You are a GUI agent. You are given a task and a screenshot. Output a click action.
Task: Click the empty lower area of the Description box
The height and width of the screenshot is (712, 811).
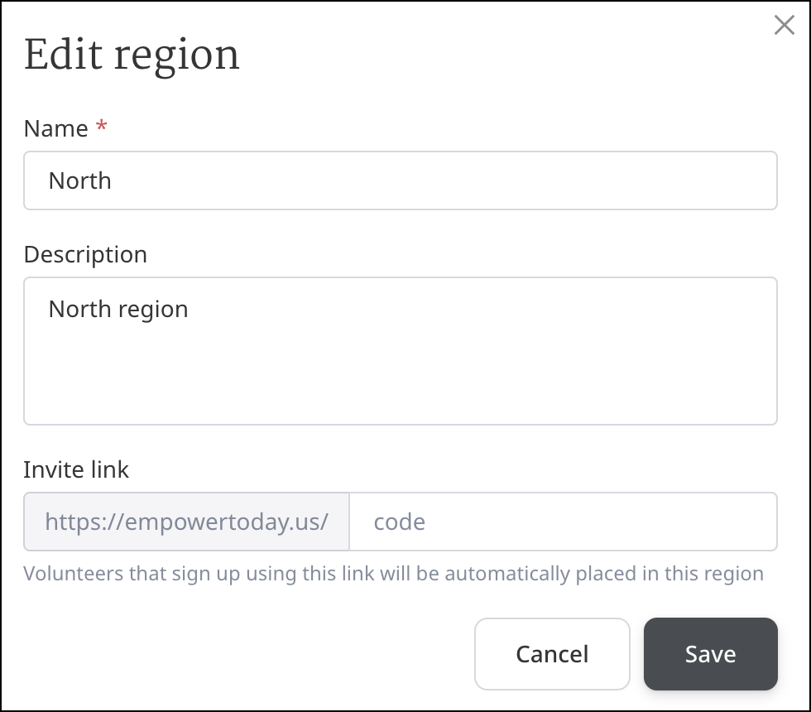[x=401, y=389]
